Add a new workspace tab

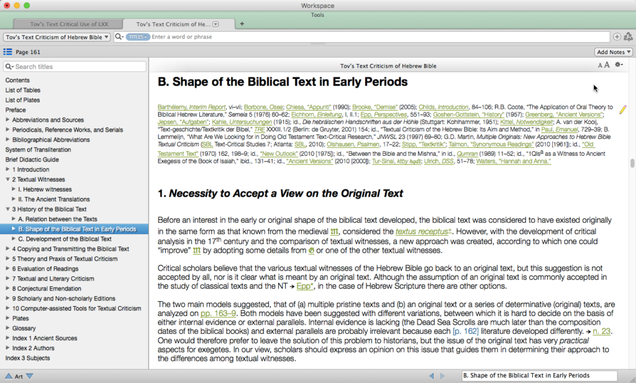242,24
